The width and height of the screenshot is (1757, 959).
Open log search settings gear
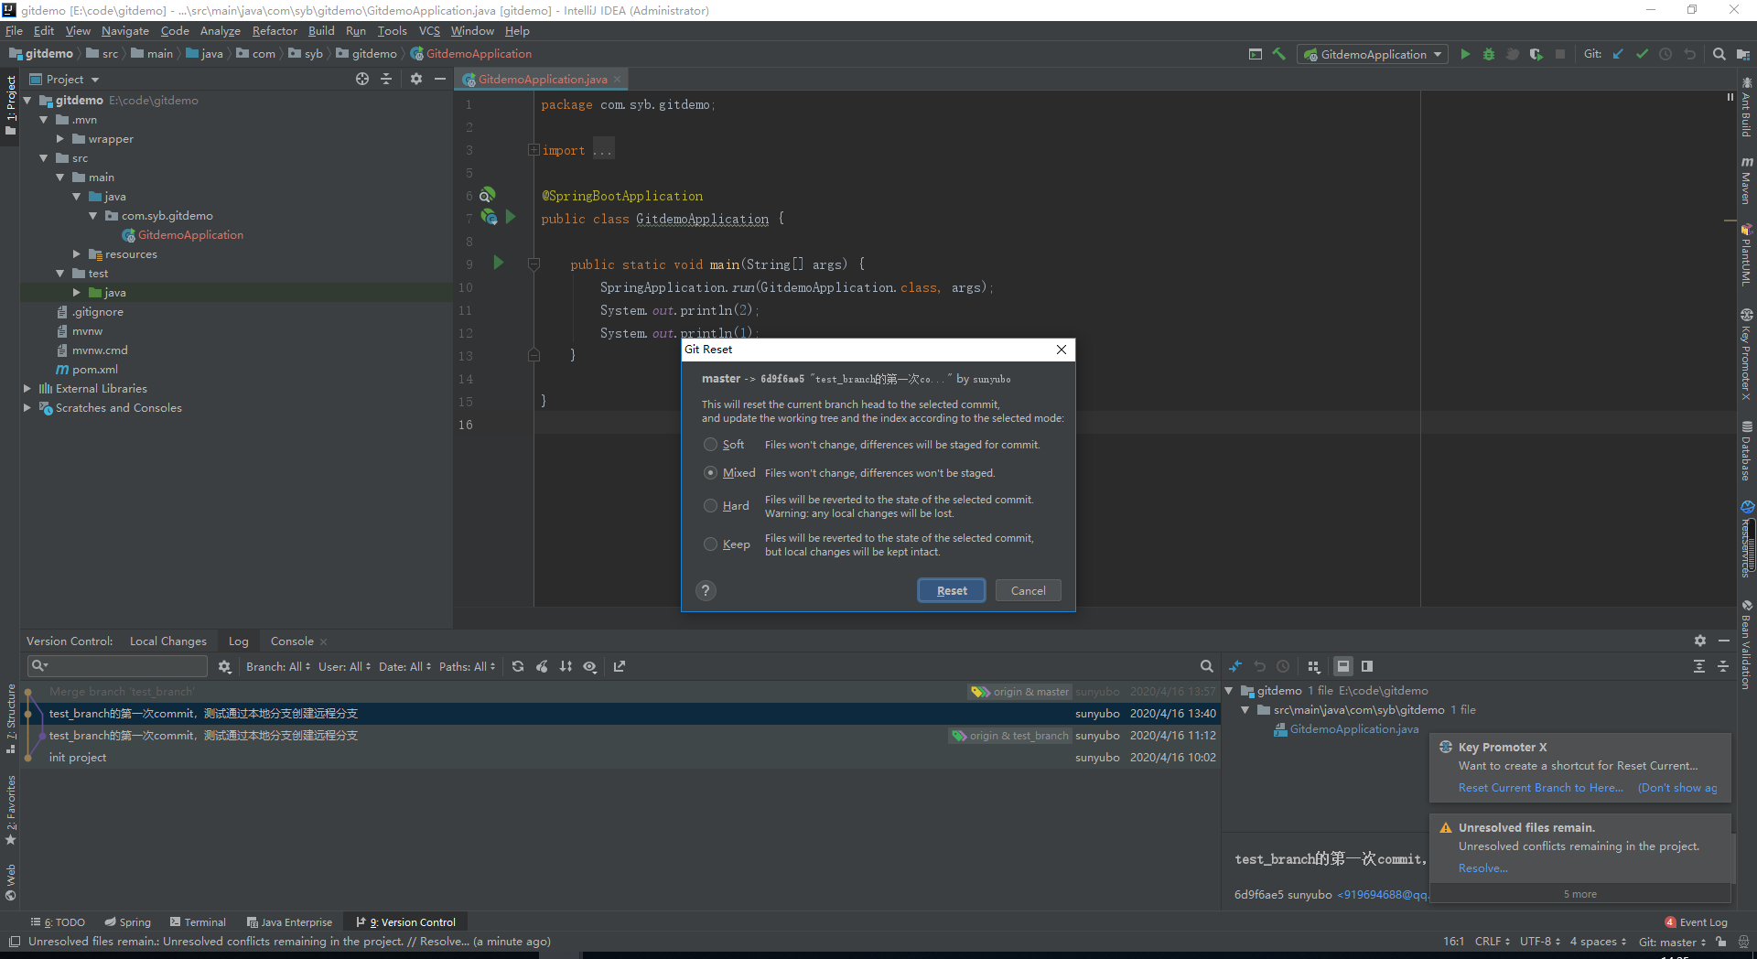224,667
